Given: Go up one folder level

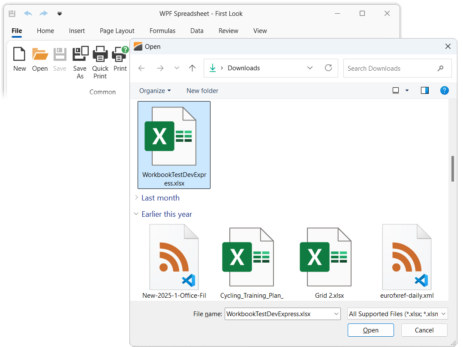Looking at the screenshot, I should tap(192, 68).
